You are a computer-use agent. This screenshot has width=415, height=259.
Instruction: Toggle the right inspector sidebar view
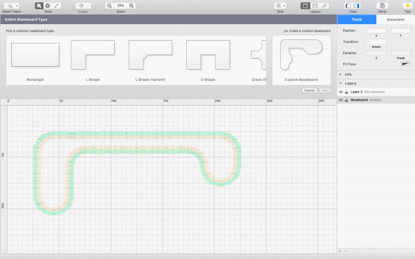click(x=356, y=6)
